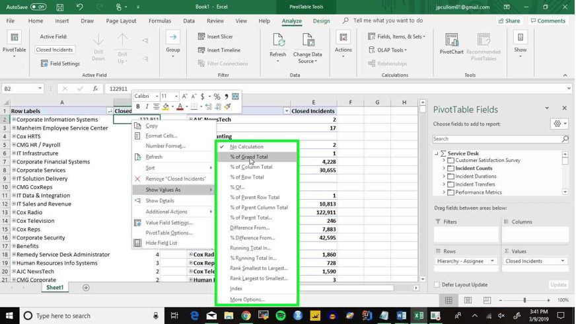Open the Name Box dropdown
The width and height of the screenshot is (576, 324).
40,89
